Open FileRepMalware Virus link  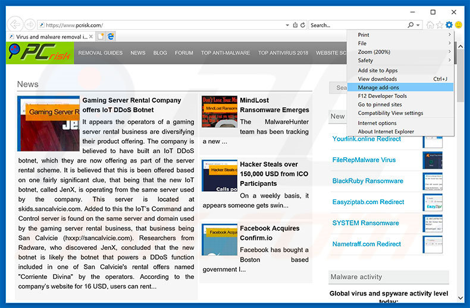coord(364,160)
